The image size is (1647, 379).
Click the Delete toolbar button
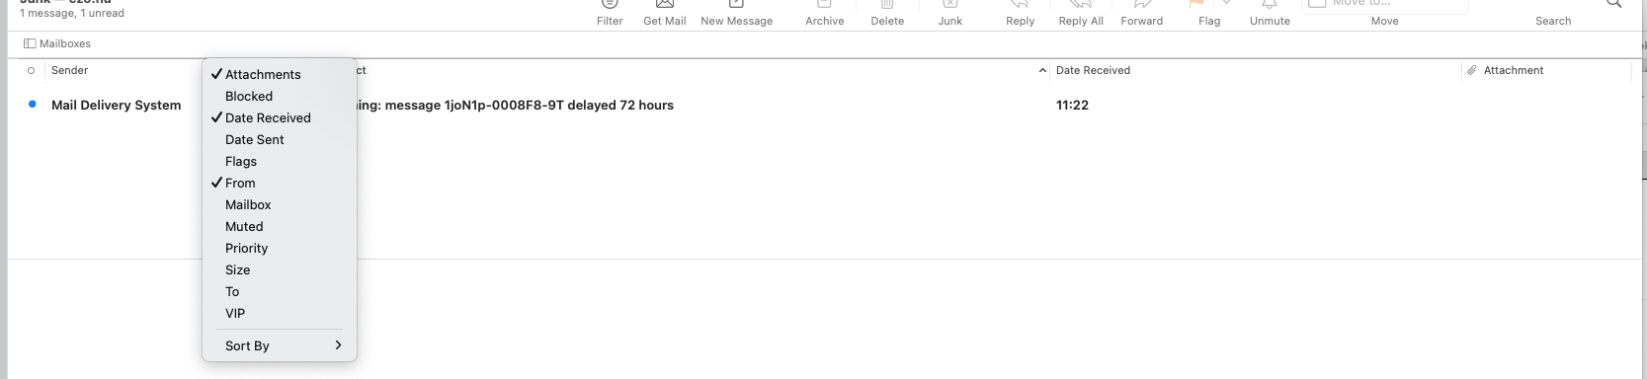point(887,13)
